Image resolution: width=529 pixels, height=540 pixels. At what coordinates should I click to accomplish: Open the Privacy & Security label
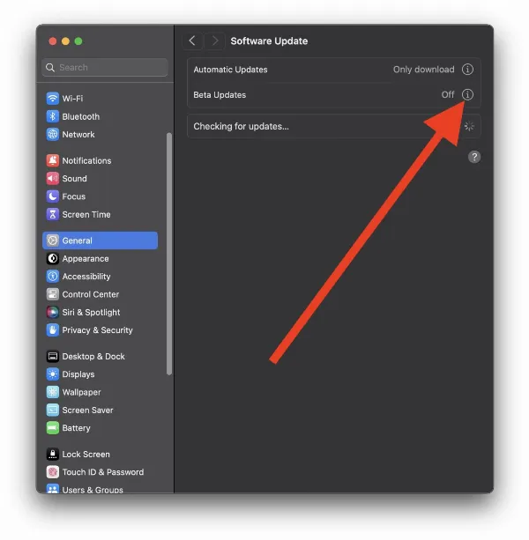tap(97, 330)
